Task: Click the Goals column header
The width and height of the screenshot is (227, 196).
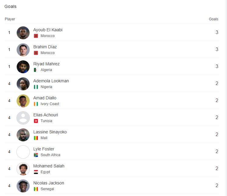Action: pos(213,19)
